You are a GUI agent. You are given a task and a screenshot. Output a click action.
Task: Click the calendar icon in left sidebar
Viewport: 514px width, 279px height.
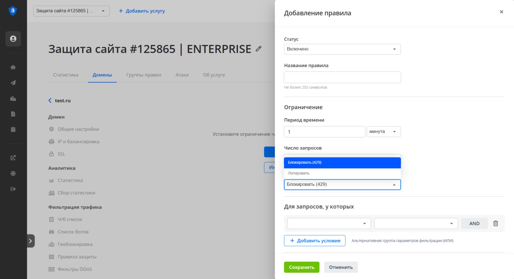[13, 130]
